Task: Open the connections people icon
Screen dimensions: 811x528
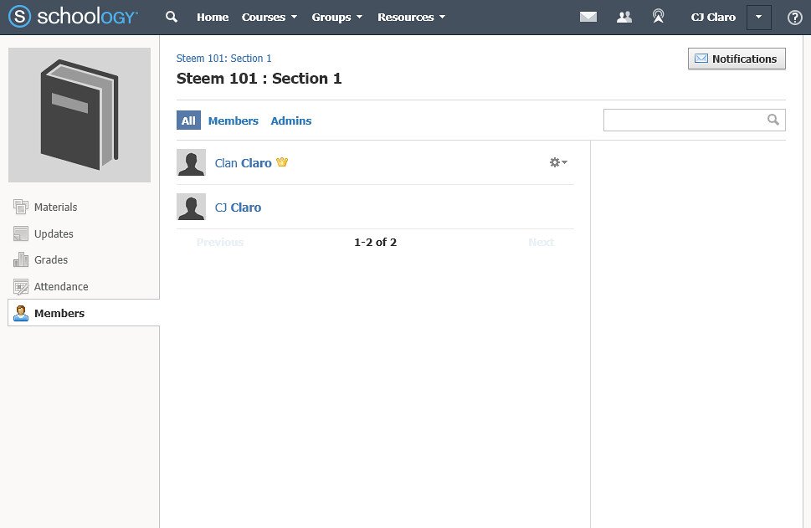Action: pyautogui.click(x=624, y=17)
